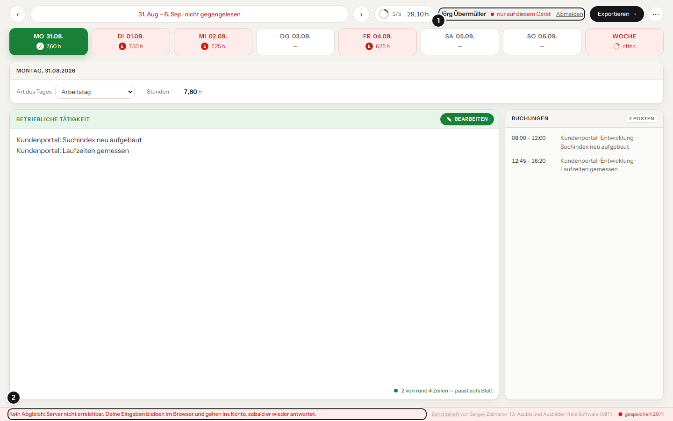
Task: Click the Jörg Übermüller user name
Action: 464,14
